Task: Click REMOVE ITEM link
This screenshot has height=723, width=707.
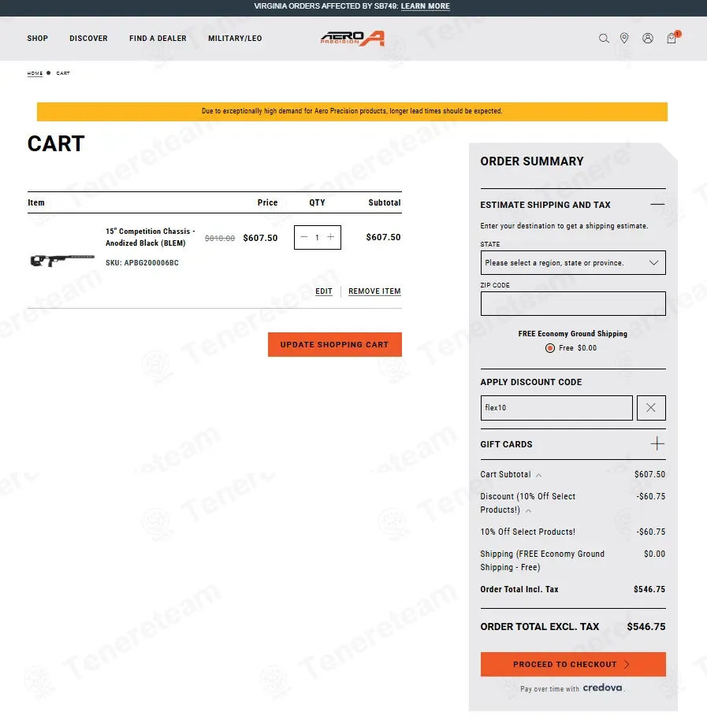Action: (x=374, y=291)
